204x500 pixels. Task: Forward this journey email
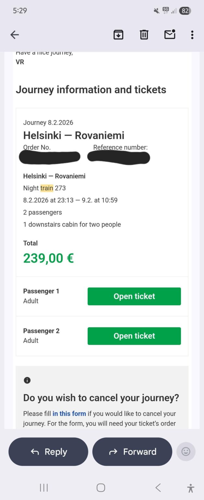tap(132, 451)
